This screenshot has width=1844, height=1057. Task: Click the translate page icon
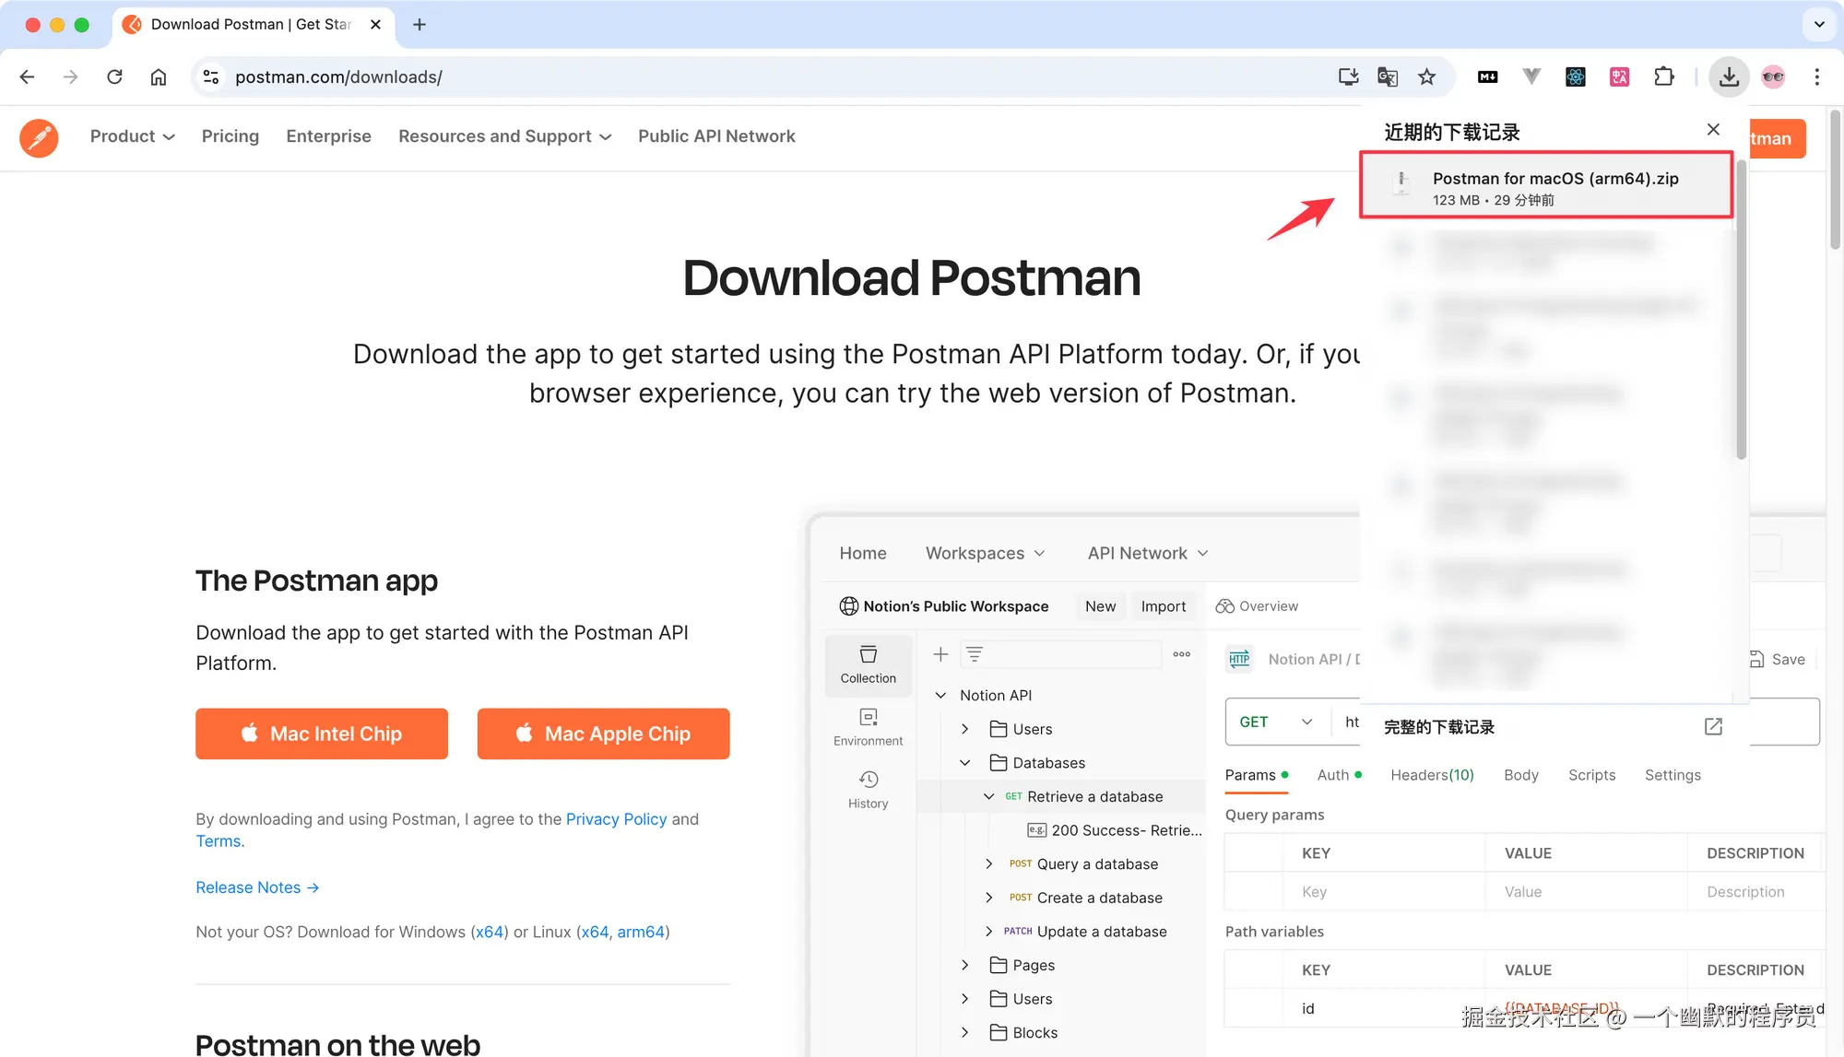(1388, 76)
